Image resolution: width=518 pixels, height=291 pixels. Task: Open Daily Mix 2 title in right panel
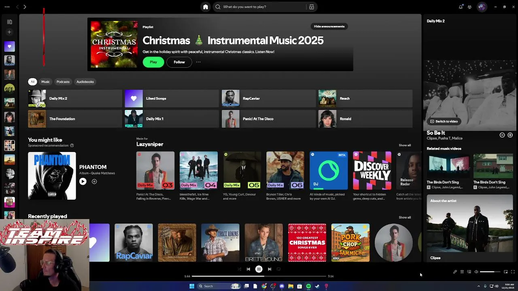tap(435, 21)
